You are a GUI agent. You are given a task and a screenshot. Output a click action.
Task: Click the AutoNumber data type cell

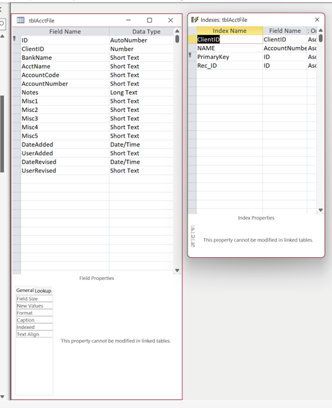(x=141, y=40)
